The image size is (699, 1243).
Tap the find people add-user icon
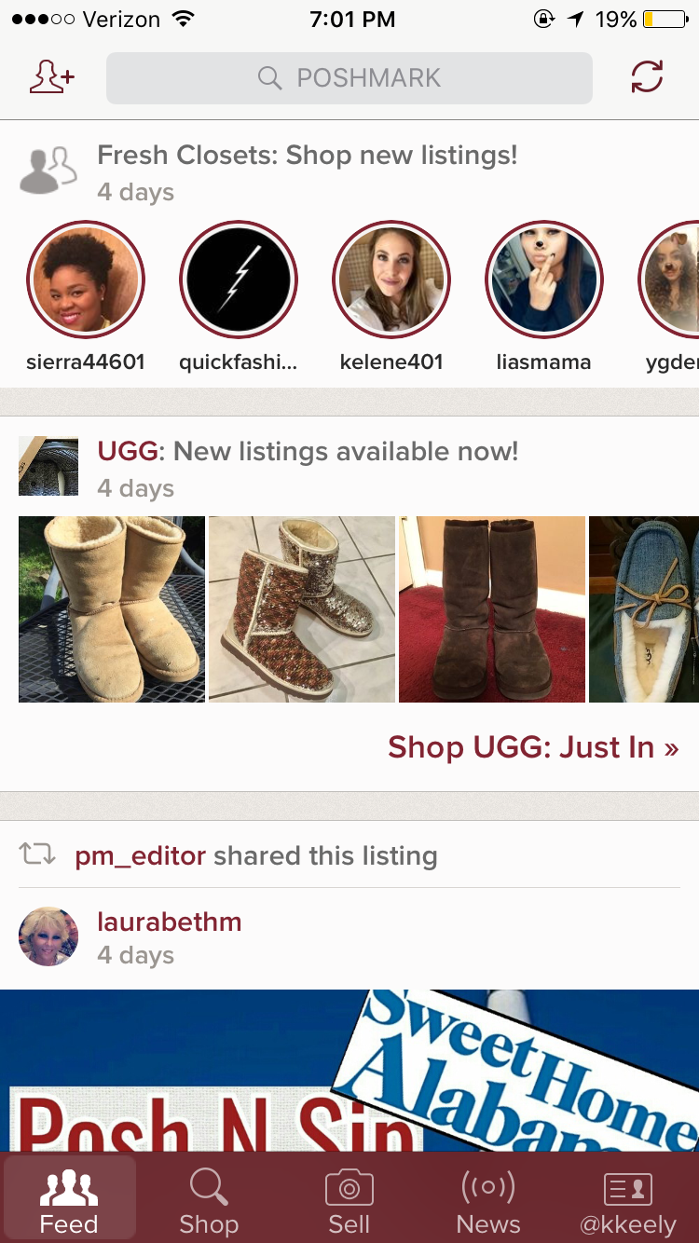click(52, 78)
